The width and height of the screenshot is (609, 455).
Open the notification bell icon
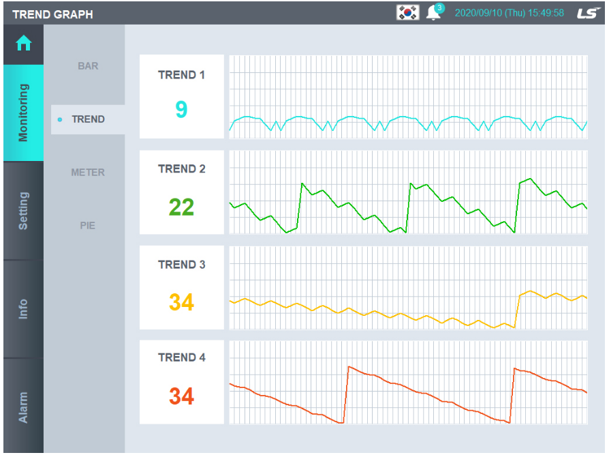[434, 13]
